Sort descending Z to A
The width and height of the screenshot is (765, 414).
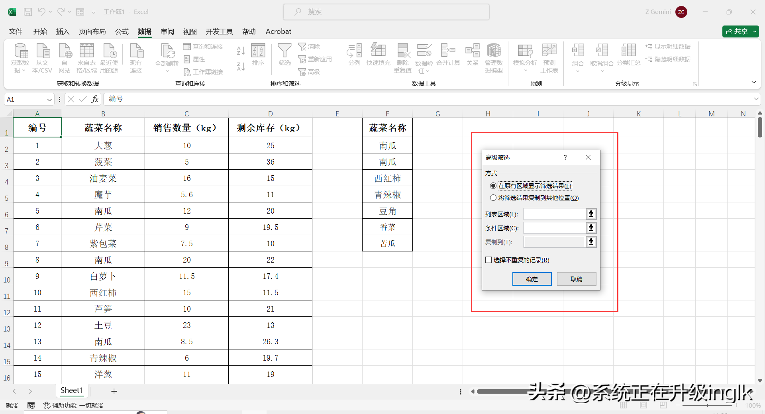pyautogui.click(x=241, y=67)
